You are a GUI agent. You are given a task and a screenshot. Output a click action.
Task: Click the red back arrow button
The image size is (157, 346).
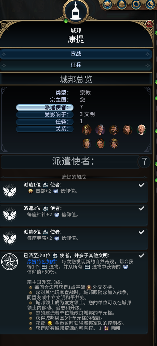(149, 24)
